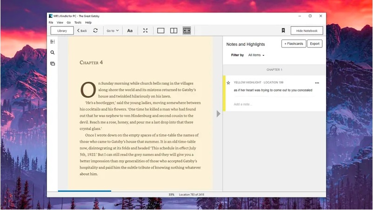Screen dimensions: 373x210
Task: Star the yellow highlight at location 199
Action: [228, 82]
